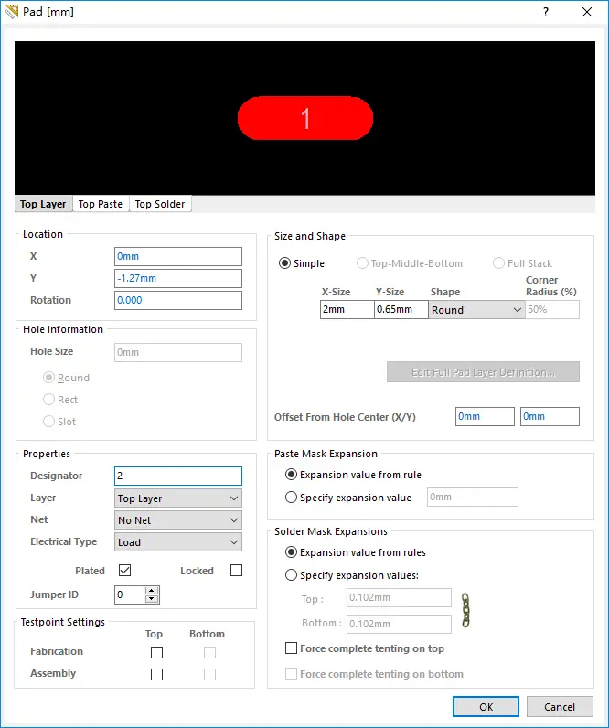Click the chain link icon for solder mask

tap(465, 610)
